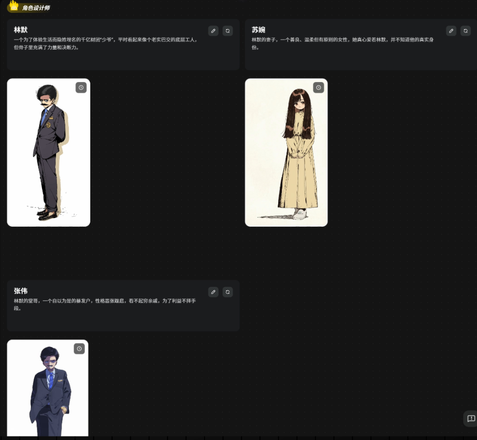Open the edit pencil for 张伟
The width and height of the screenshot is (477, 440).
click(x=213, y=292)
